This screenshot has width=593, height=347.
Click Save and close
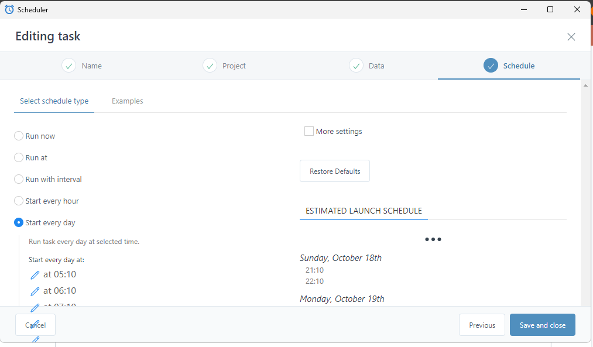click(542, 325)
